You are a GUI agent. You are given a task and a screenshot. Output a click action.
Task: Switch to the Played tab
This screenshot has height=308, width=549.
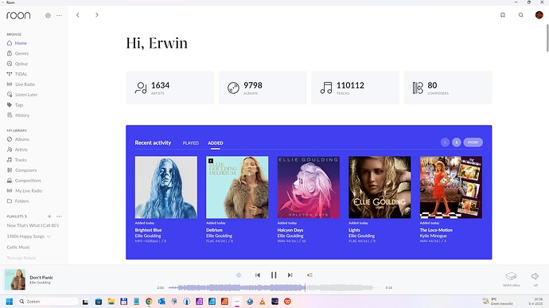click(x=190, y=143)
